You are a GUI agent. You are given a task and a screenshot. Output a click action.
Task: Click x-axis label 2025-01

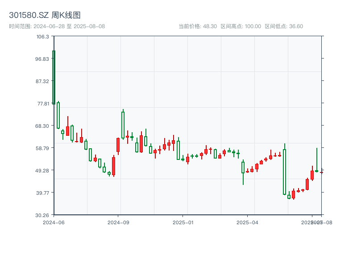click(183, 222)
